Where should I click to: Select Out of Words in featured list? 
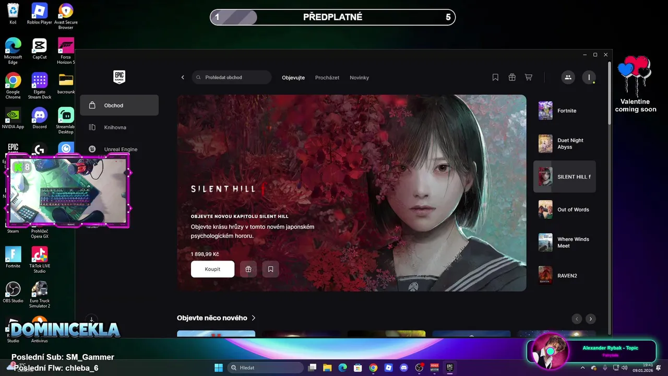(x=564, y=209)
